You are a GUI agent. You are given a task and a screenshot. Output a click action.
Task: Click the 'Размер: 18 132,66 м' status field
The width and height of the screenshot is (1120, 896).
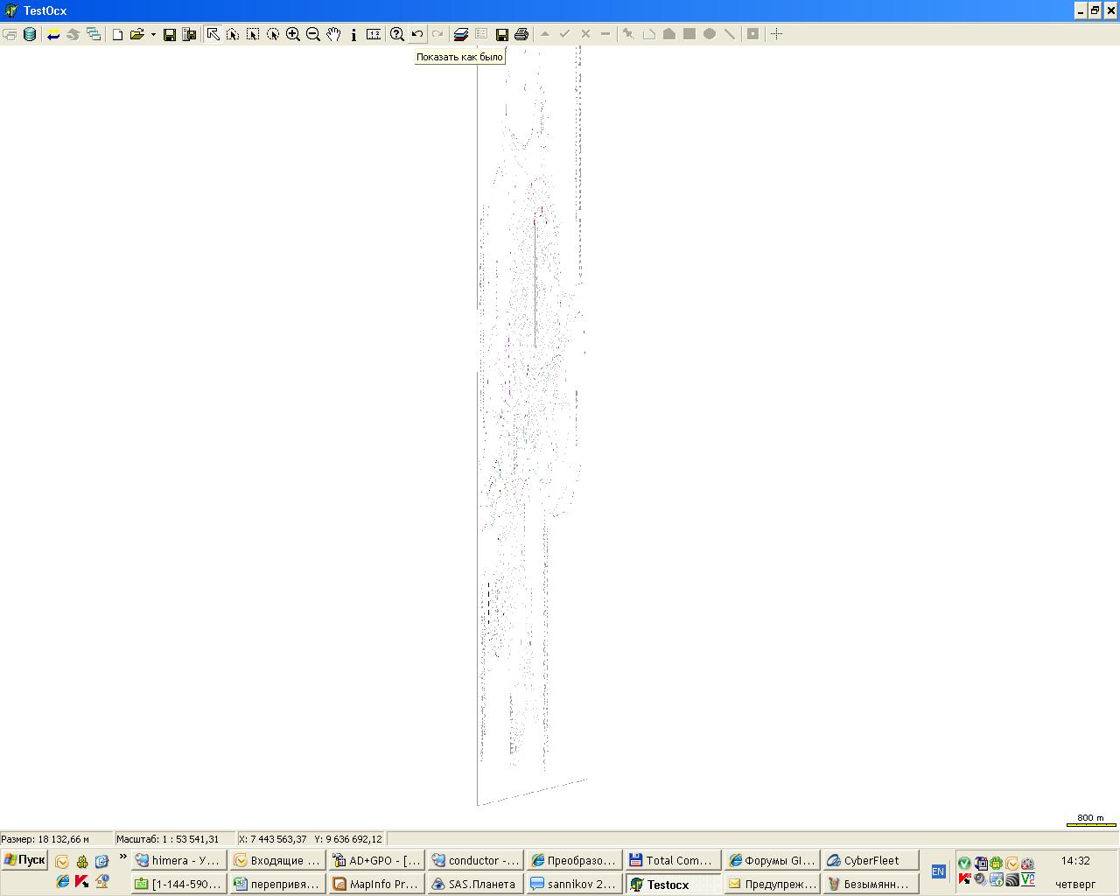57,839
